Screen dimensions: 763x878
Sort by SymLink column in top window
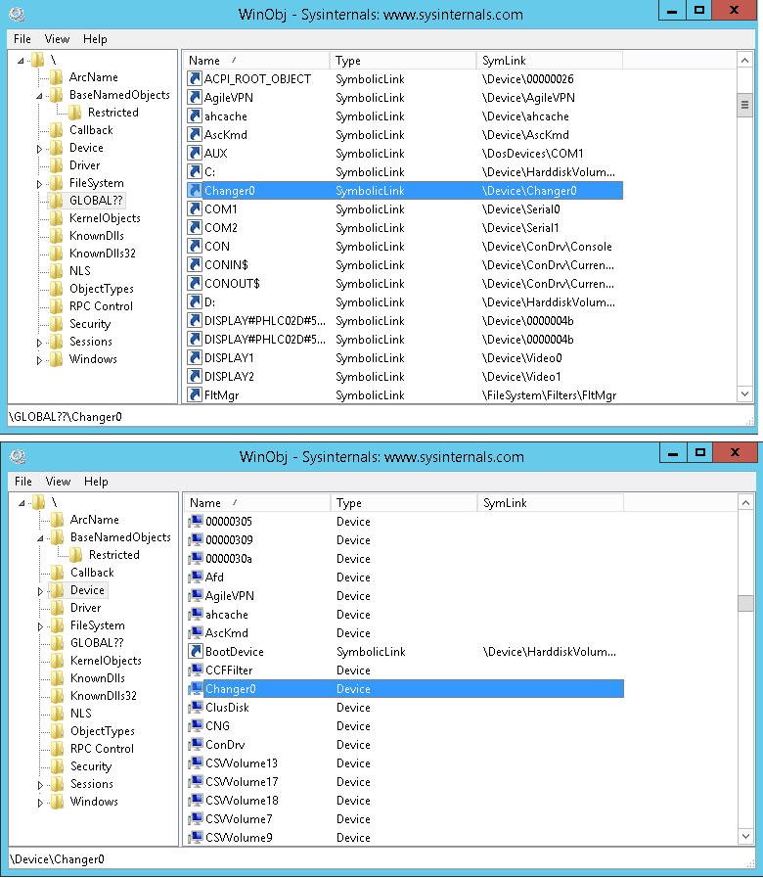click(549, 60)
